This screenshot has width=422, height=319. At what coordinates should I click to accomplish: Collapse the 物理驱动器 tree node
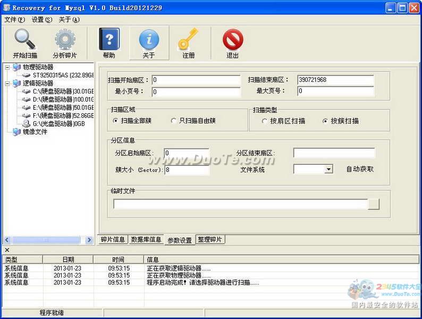7,68
